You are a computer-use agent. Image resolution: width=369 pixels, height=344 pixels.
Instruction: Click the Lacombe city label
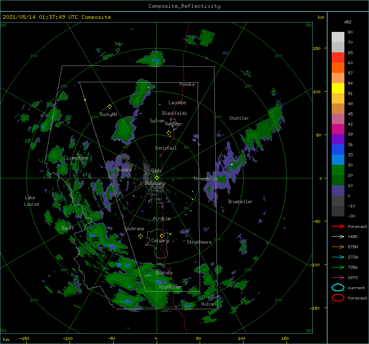pyautogui.click(x=177, y=103)
